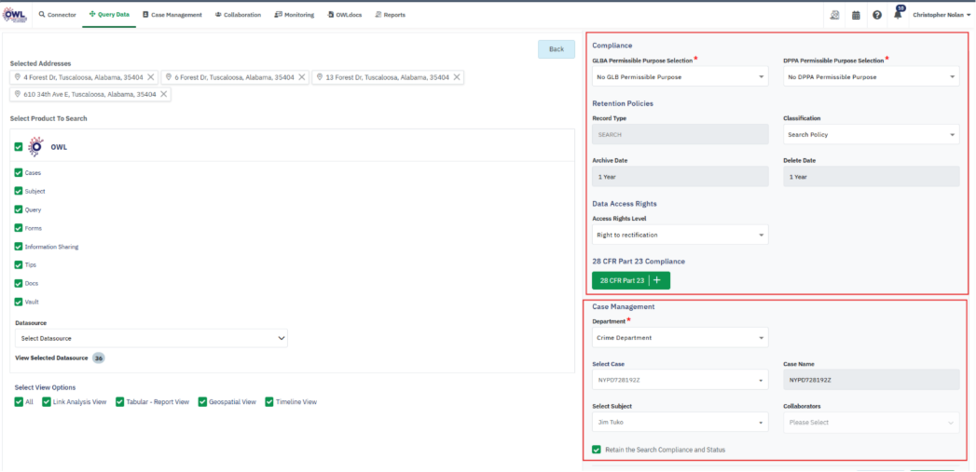Click the Back button
The width and height of the screenshot is (976, 472).
556,49
